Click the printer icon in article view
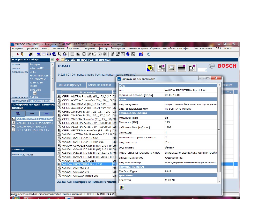The image size is (265, 199). pos(171,68)
